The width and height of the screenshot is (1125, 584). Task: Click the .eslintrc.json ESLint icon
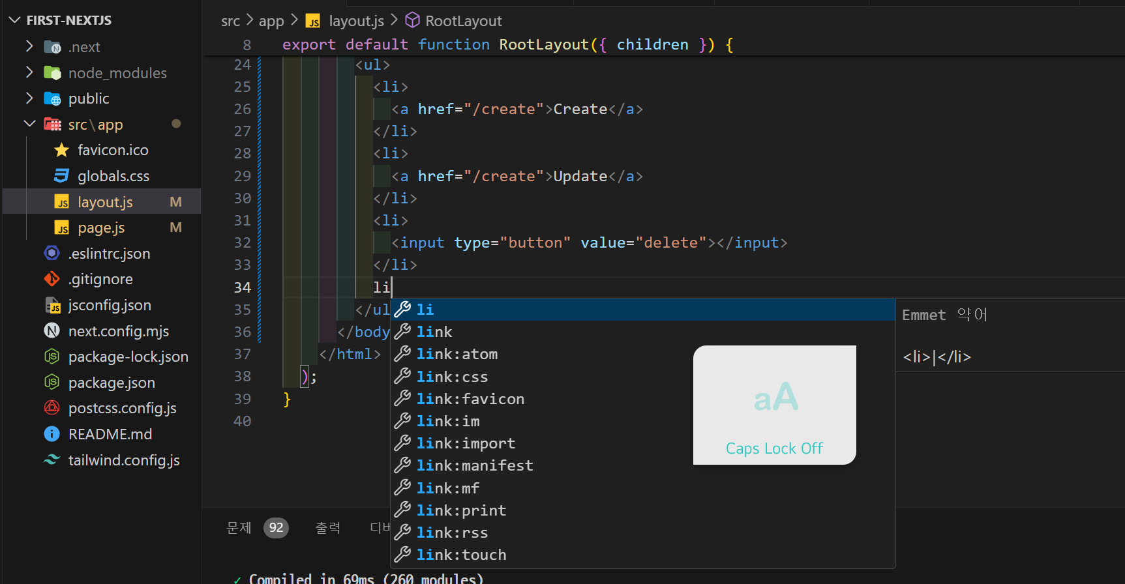point(52,254)
